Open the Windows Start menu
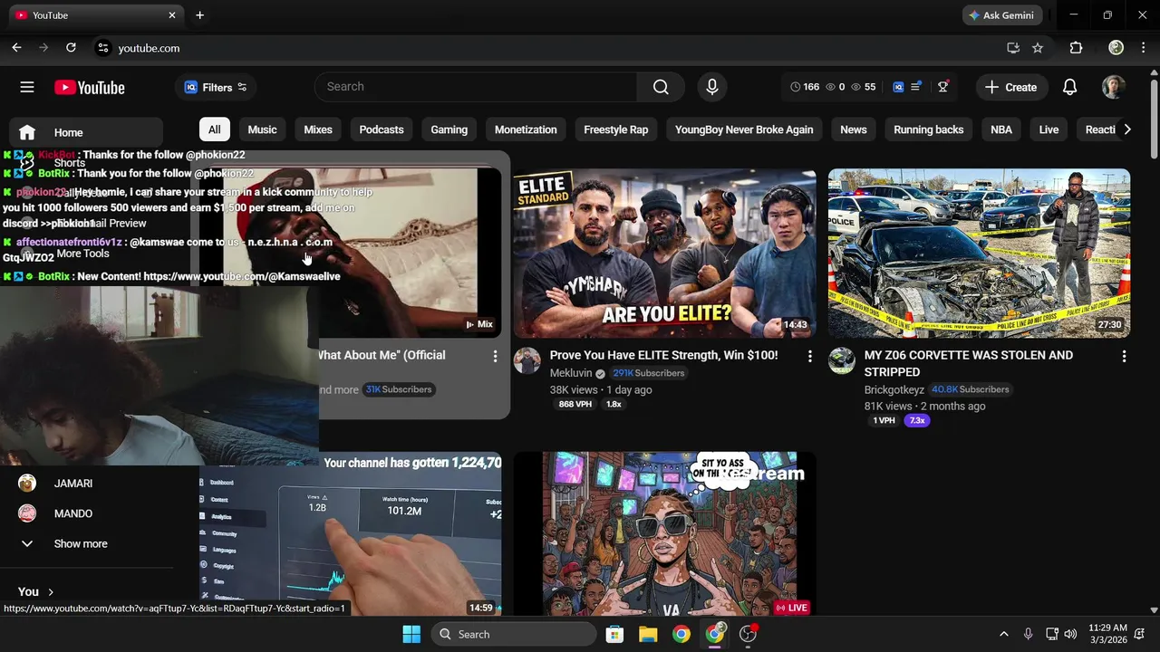 coord(411,634)
